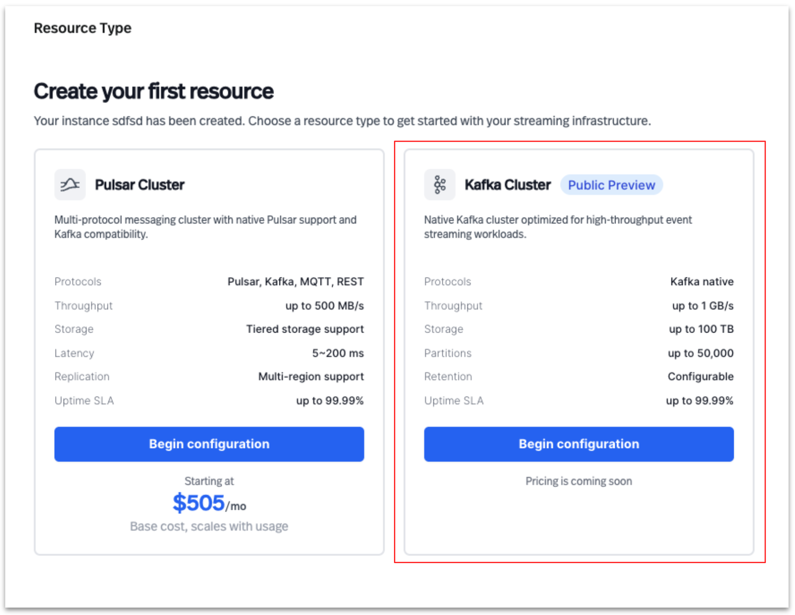Click the Pulsar Cluster wave icon

[70, 185]
